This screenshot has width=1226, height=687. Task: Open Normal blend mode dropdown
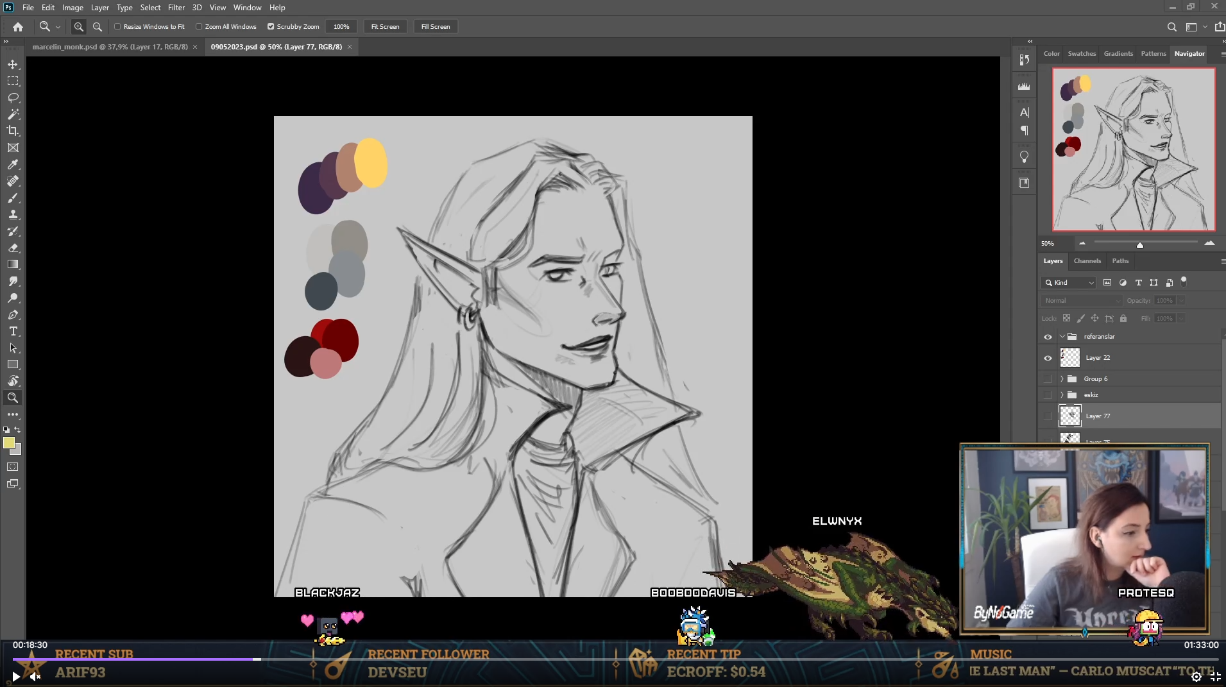1081,300
